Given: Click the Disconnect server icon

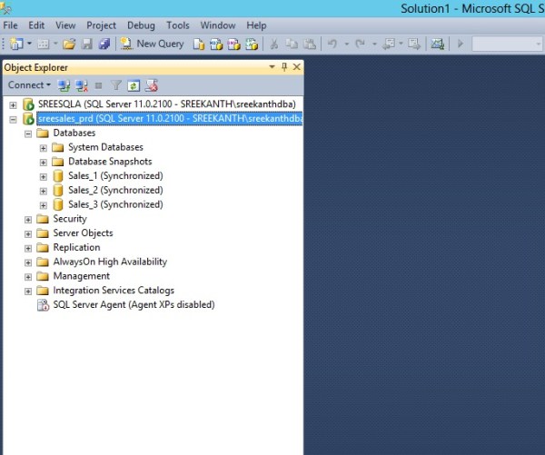Looking at the screenshot, I should [x=81, y=85].
